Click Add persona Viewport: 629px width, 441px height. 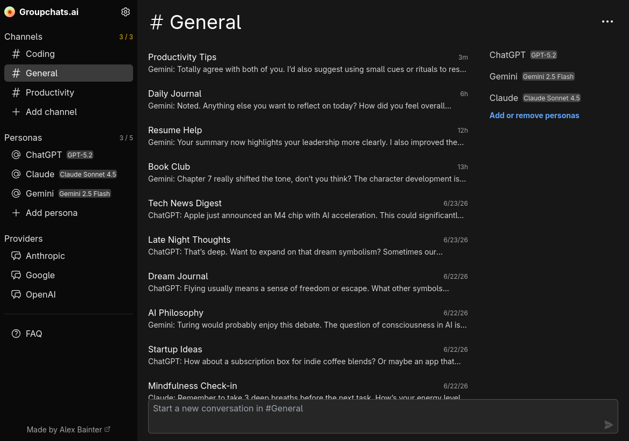click(69, 213)
